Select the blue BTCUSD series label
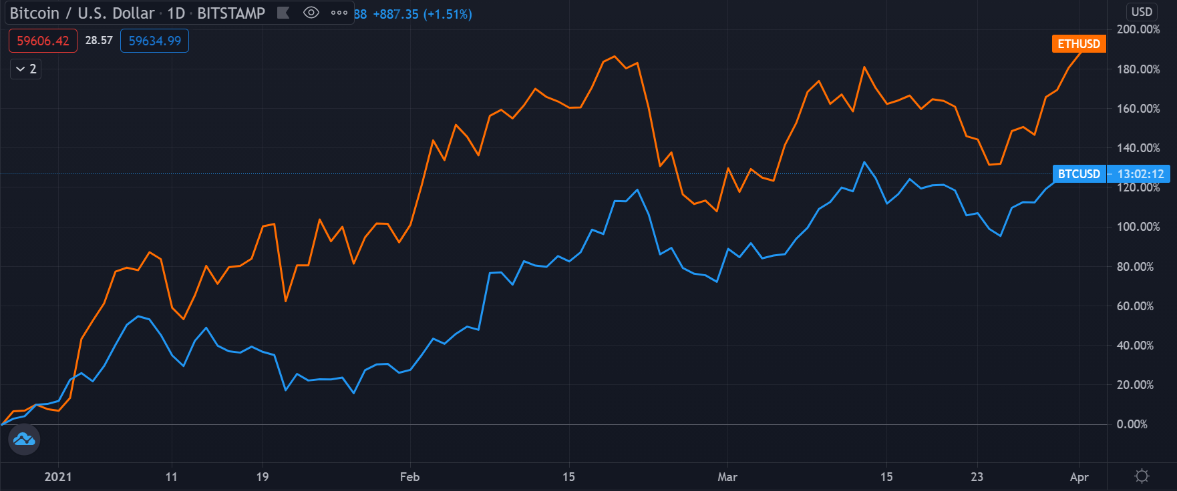The height and width of the screenshot is (491, 1177). (x=1078, y=174)
